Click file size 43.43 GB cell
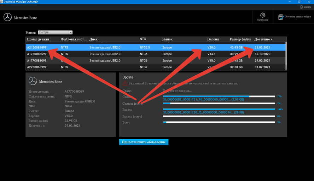The width and height of the screenshot is (314, 181). point(236,47)
